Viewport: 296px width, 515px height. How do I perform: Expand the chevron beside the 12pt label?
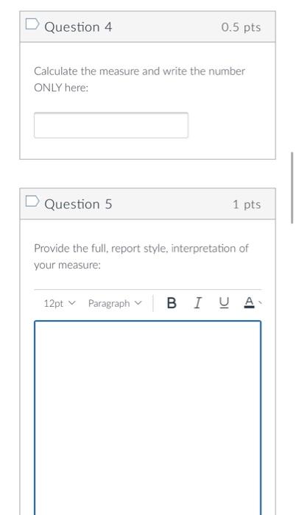[72, 303]
